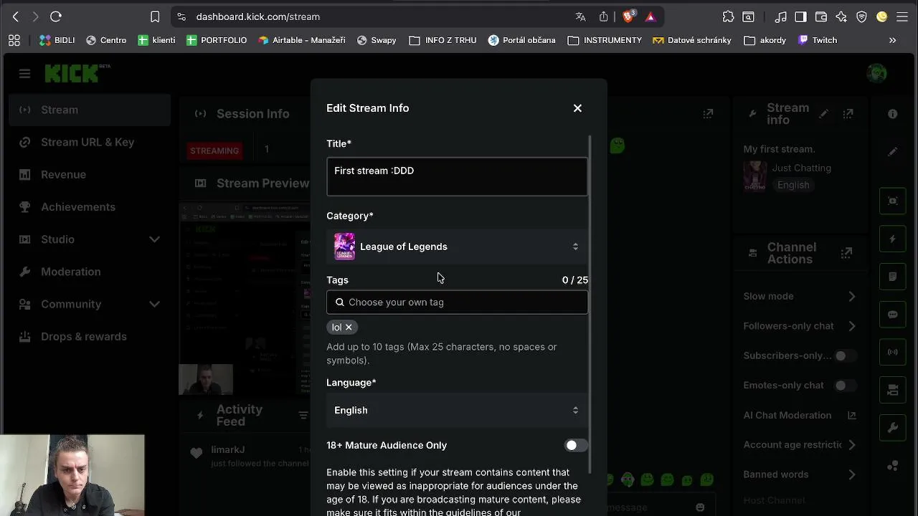
Task: Open the Twitch bookmark
Action: point(818,40)
